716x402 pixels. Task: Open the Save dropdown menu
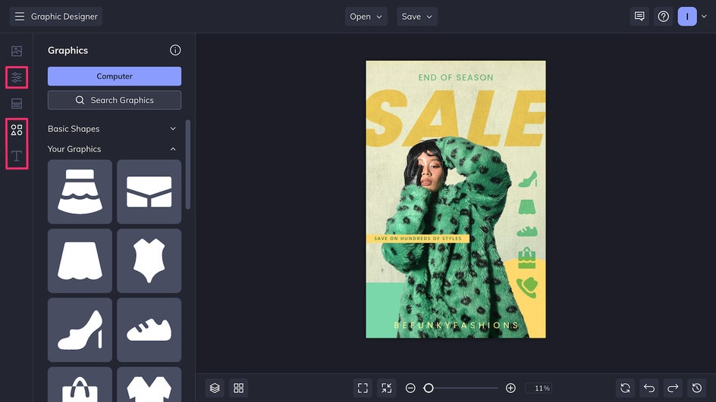(416, 17)
